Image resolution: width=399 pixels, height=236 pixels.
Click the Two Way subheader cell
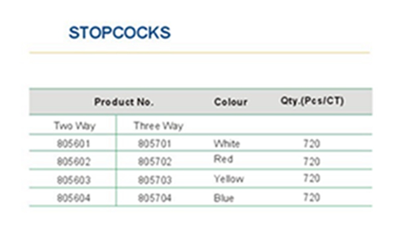tap(74, 126)
